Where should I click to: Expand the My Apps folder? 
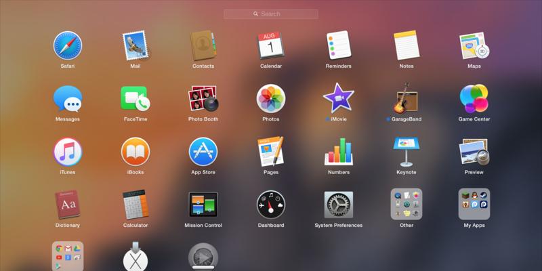point(474,204)
